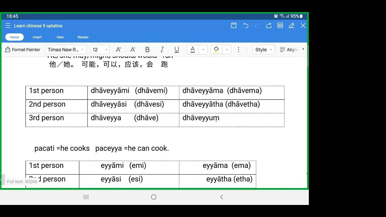Select the Format Painter tool
This screenshot has width=386, height=217.
pyautogui.click(x=23, y=50)
